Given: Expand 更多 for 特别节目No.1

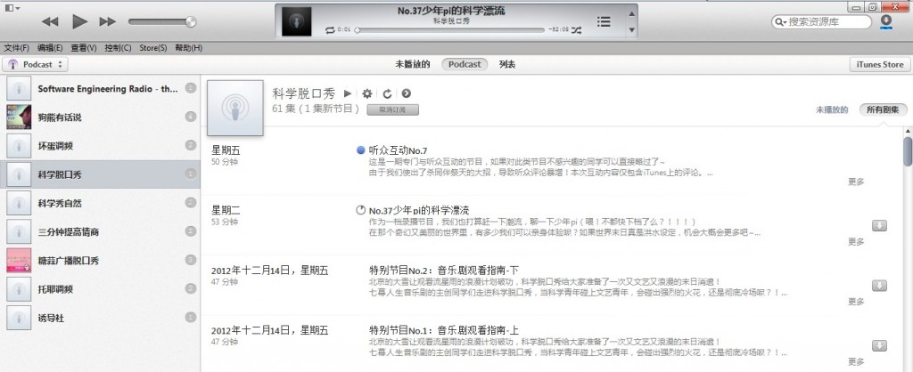Looking at the screenshot, I should click(x=856, y=361).
